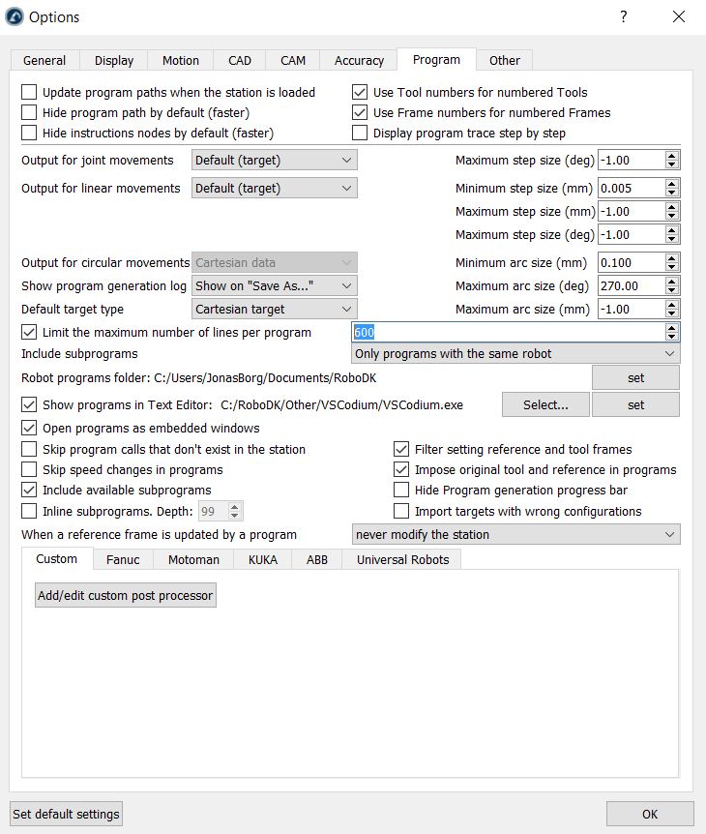
Task: Expand the Default target type dropdown
Action: tap(274, 310)
